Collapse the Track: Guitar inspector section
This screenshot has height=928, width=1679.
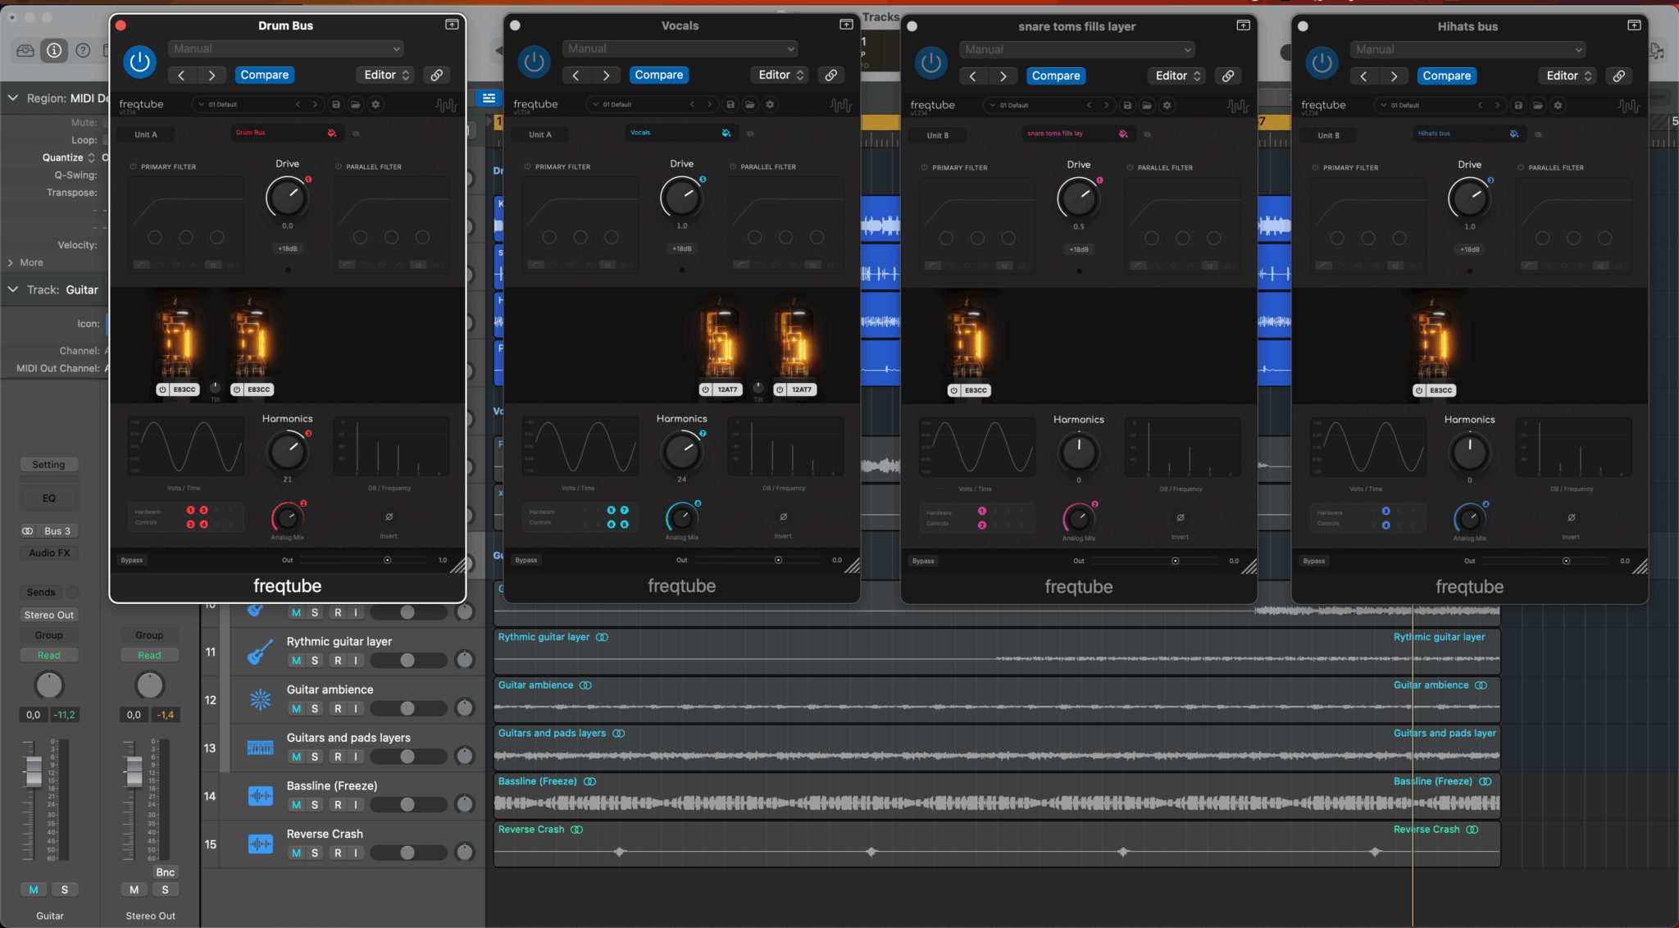pos(13,289)
